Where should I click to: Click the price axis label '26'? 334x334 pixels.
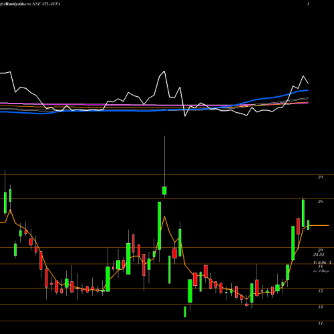point(320,202)
